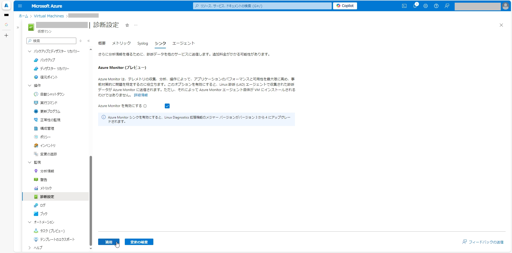Collapse the resource menu with the double chevron

tap(89, 41)
